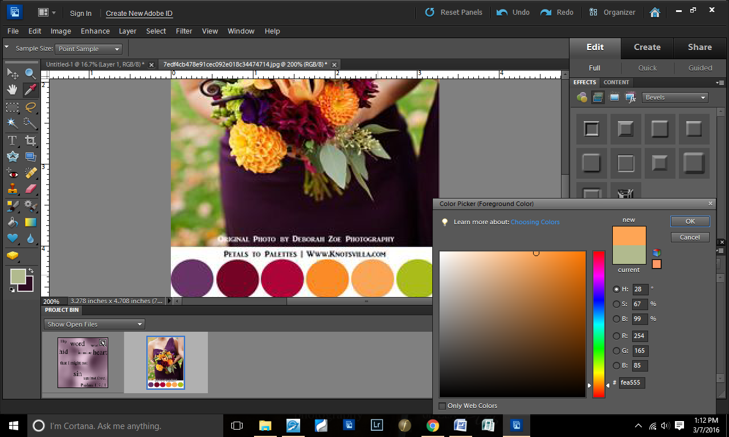Expand the Bevels effects dropdown
Screen dimensions: 729x437
pos(675,97)
